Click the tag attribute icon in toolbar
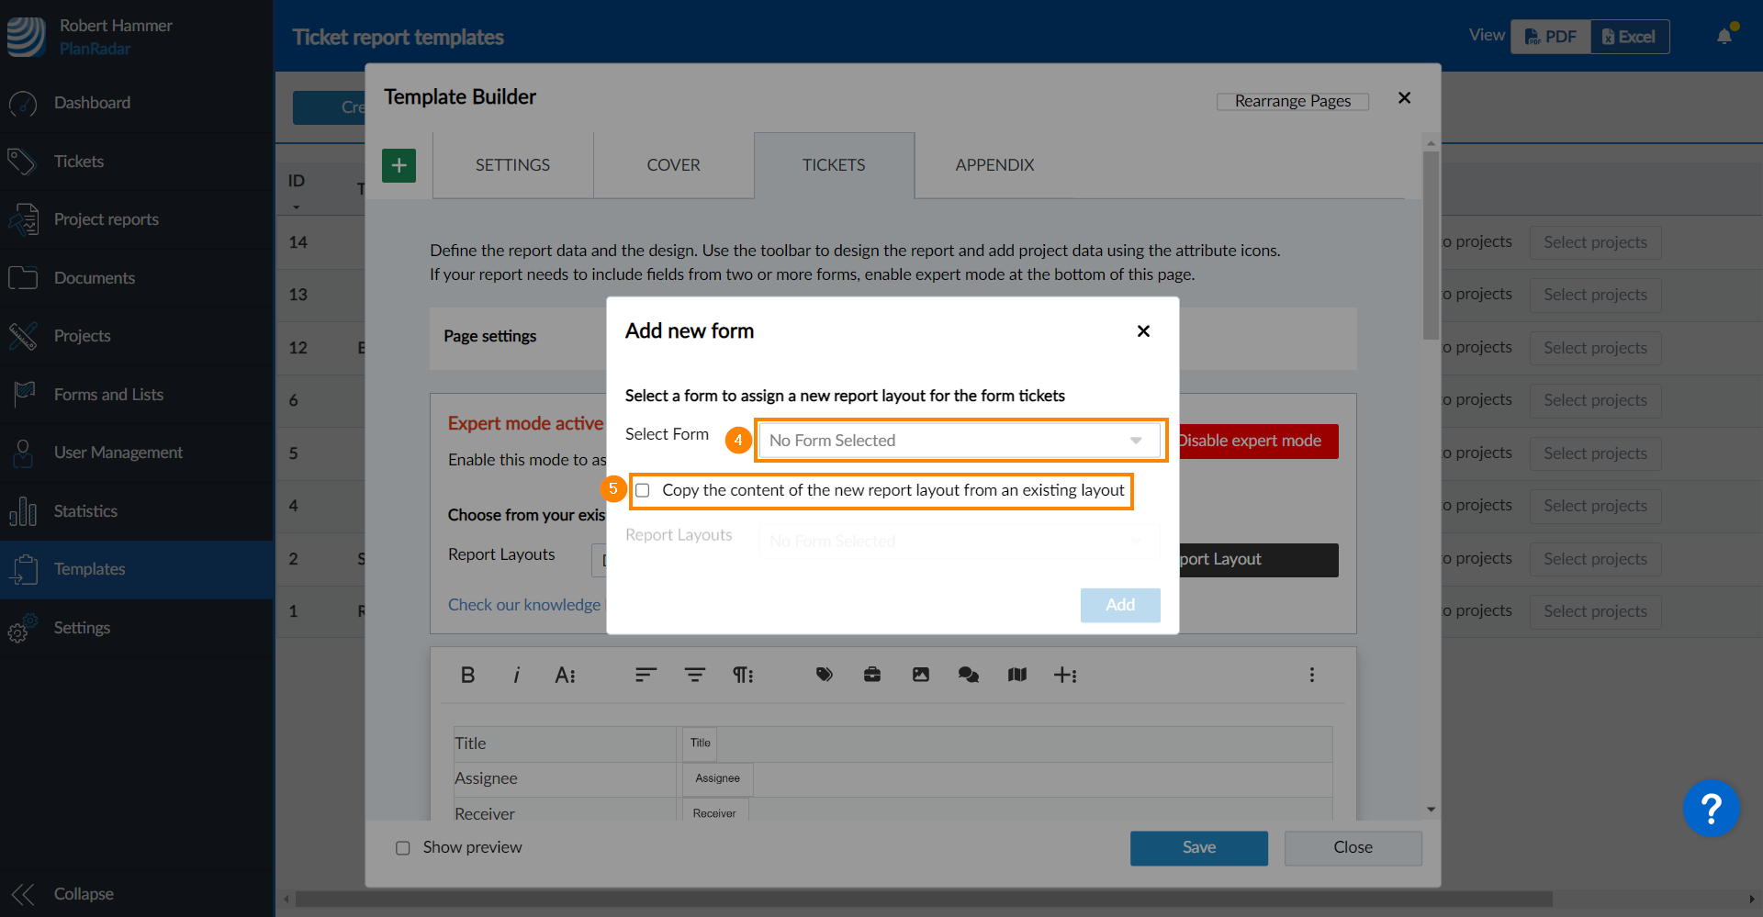 point(824,676)
